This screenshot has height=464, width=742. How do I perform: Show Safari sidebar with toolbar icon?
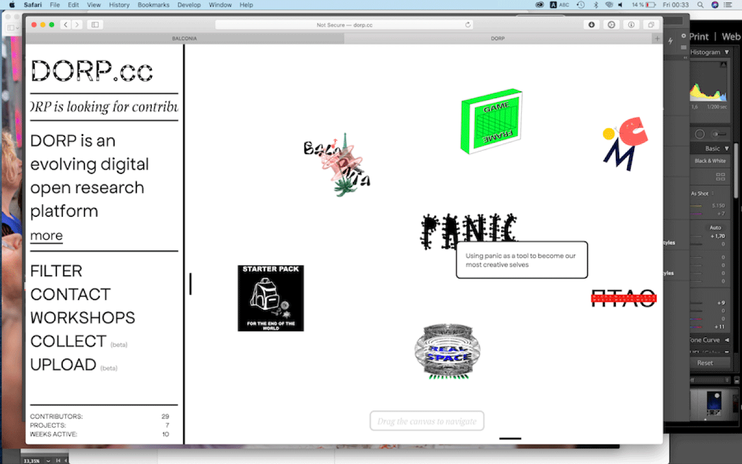click(x=95, y=25)
